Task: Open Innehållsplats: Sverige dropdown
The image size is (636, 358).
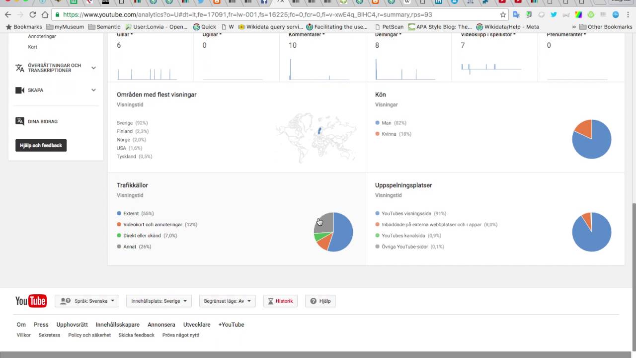Action: coord(159,301)
